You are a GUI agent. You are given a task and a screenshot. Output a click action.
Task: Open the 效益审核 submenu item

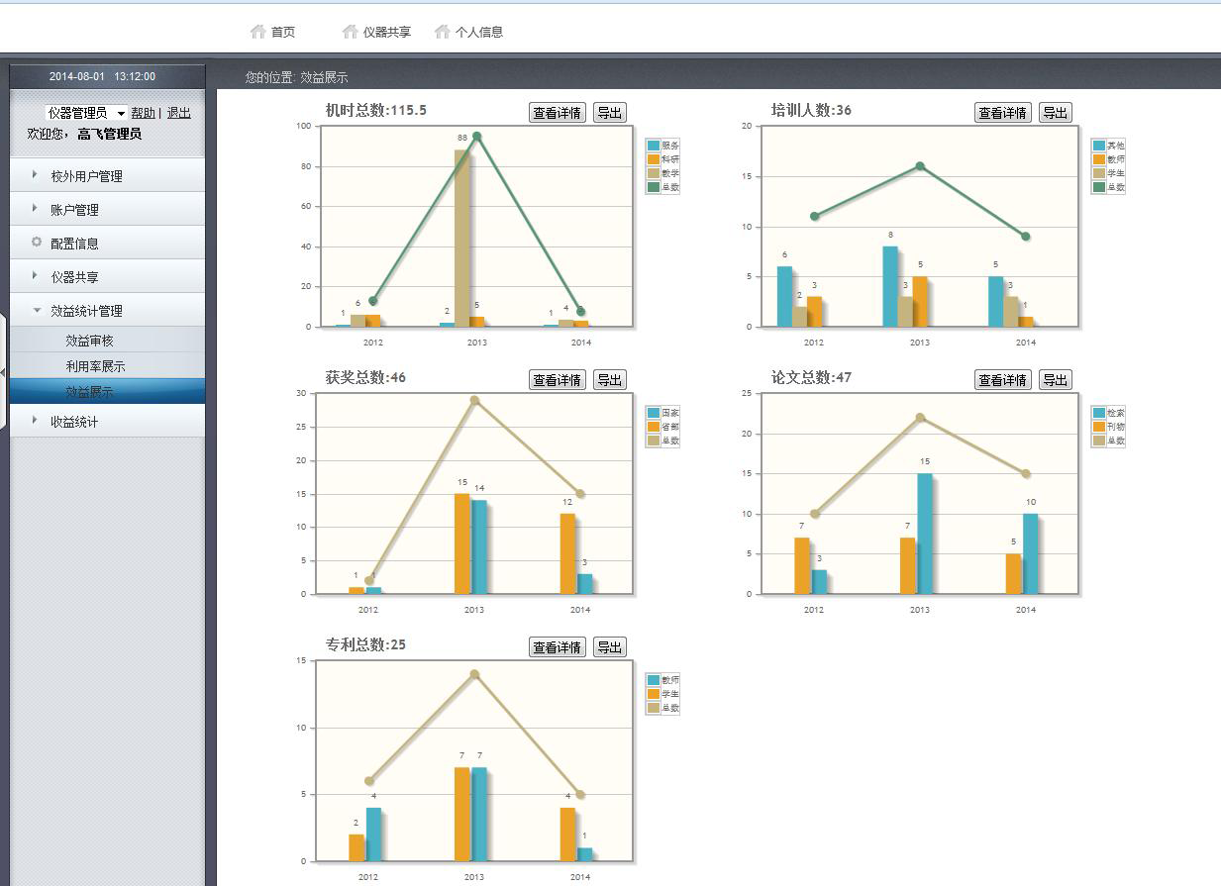click(90, 341)
